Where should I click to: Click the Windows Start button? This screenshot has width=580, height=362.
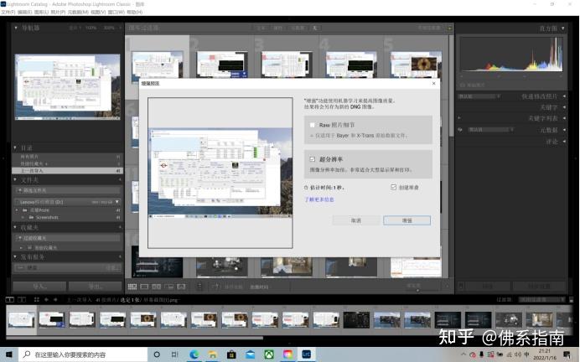[8, 354]
